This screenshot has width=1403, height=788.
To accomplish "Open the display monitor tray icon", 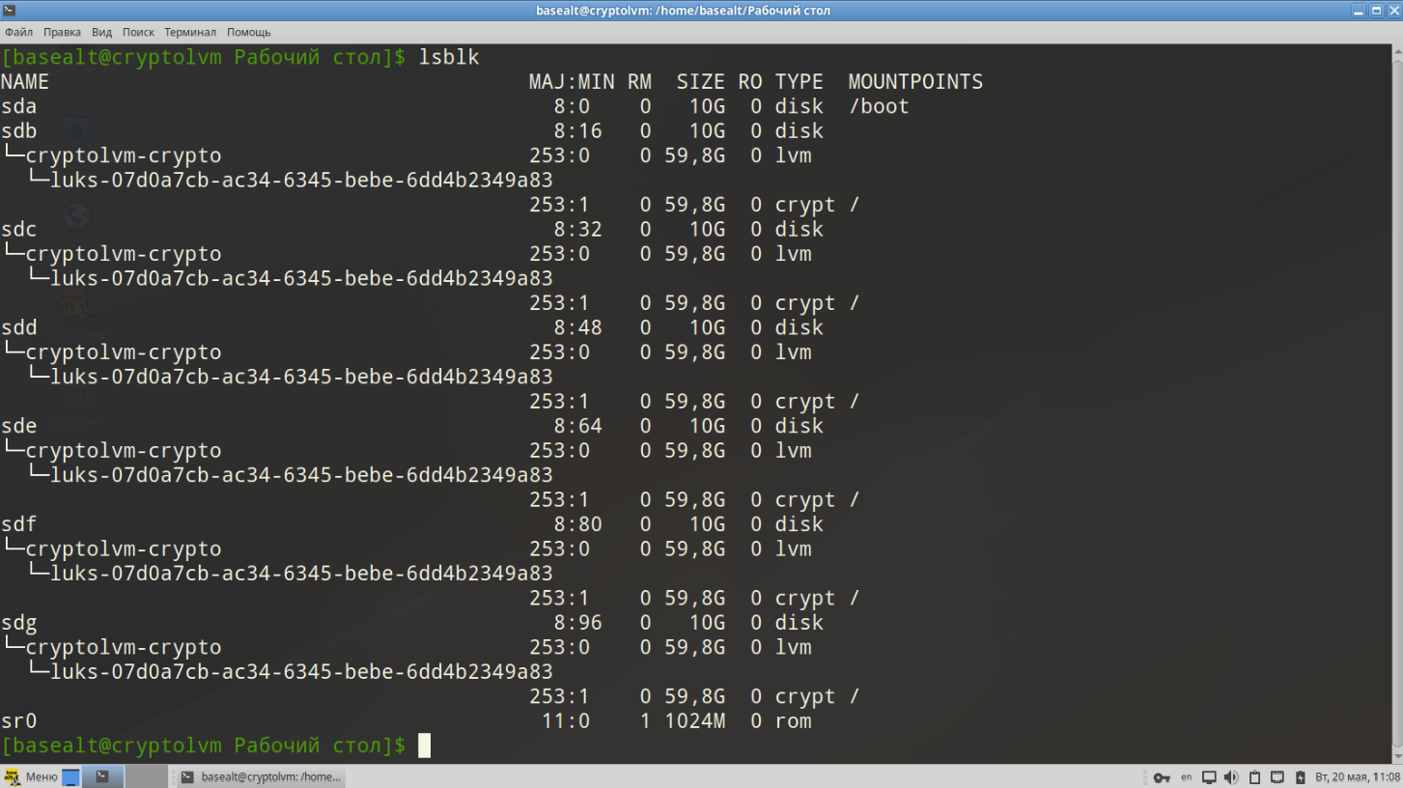I will [x=1209, y=776].
